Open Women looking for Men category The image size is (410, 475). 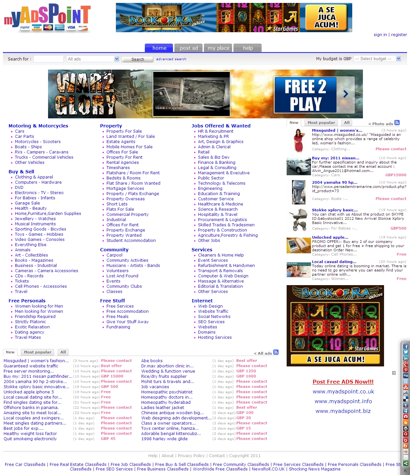[39, 306]
